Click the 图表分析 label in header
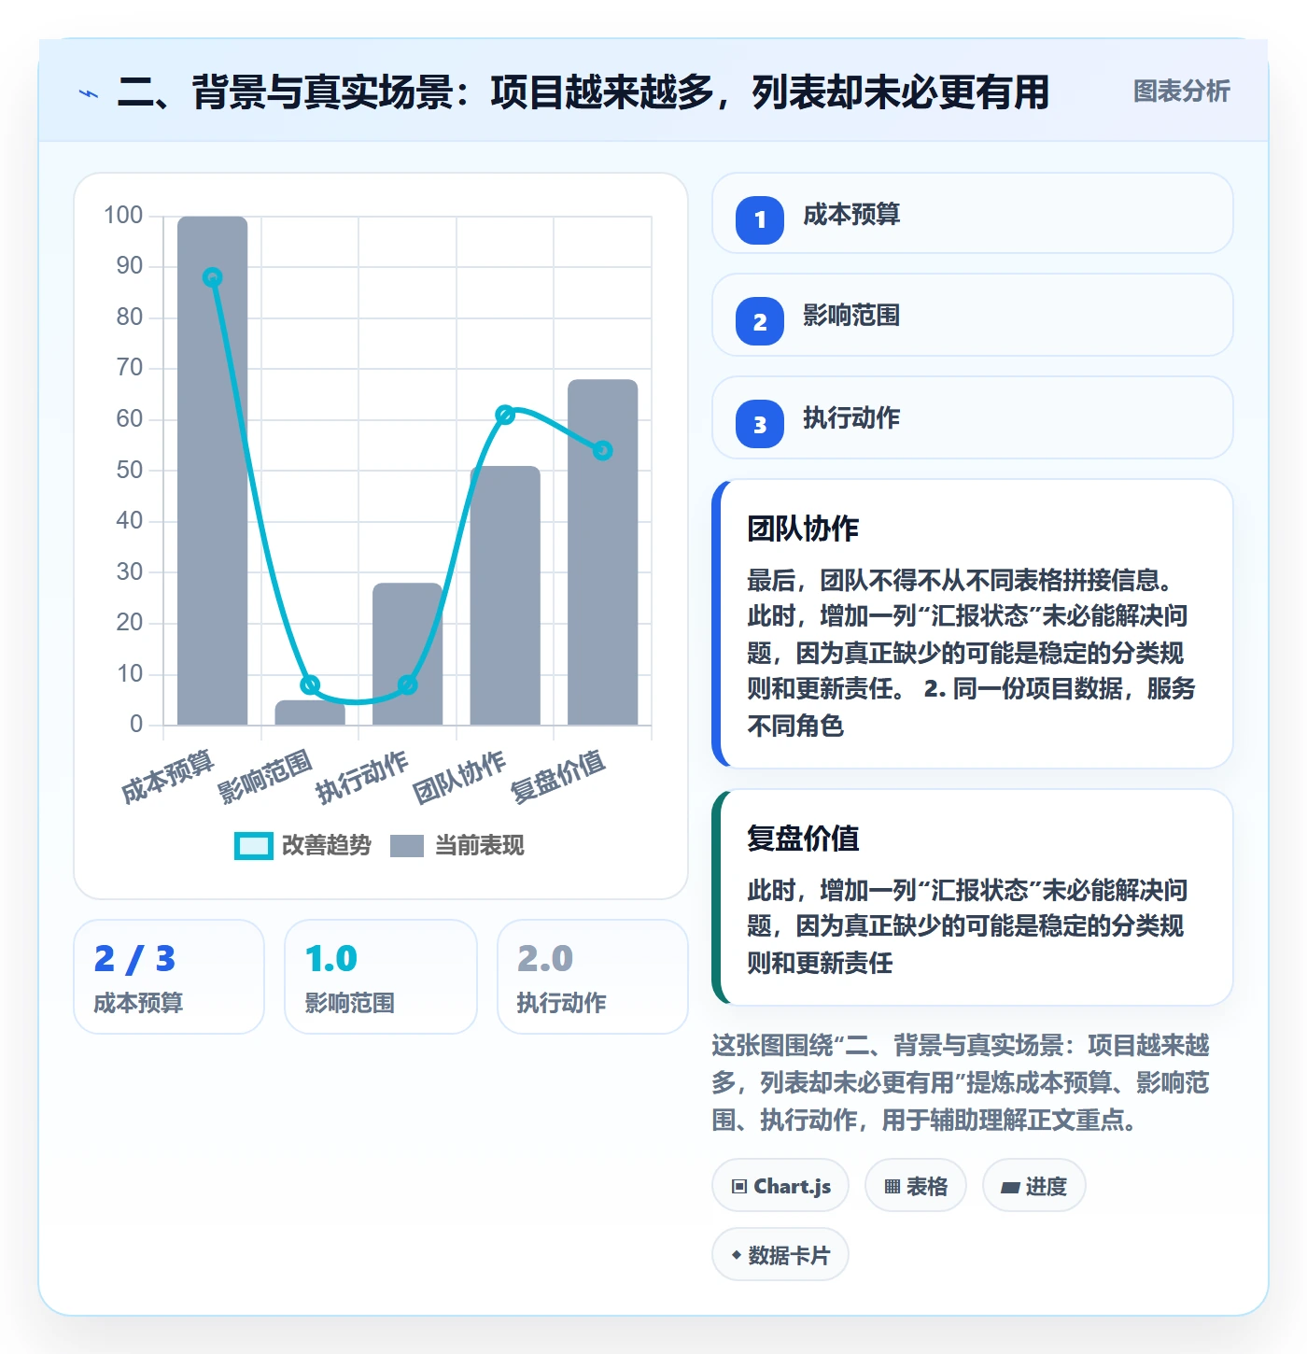The width and height of the screenshot is (1307, 1354). (x=1181, y=92)
